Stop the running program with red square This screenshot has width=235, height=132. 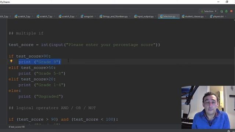[x=231, y=11]
